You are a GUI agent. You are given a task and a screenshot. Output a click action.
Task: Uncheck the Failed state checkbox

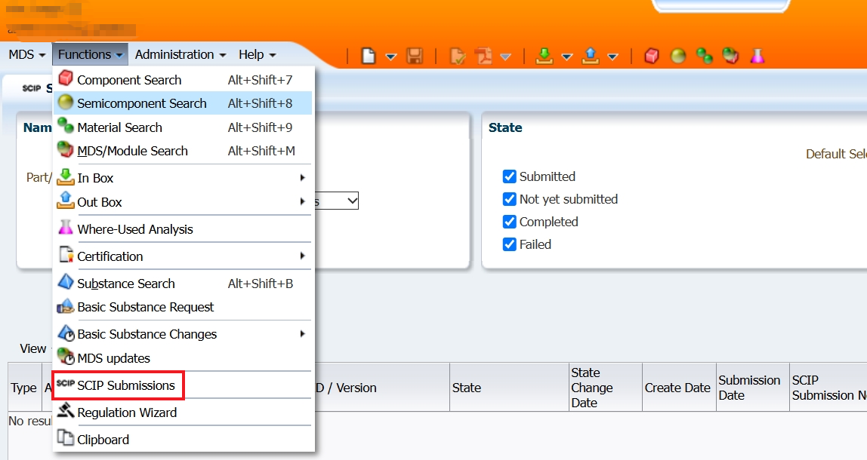point(509,244)
